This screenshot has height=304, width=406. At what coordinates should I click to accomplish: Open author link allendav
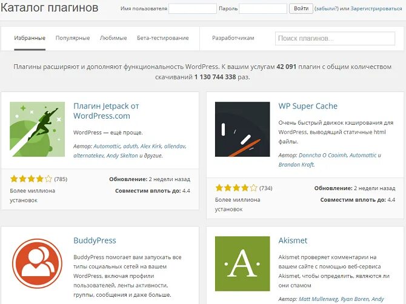click(x=175, y=146)
